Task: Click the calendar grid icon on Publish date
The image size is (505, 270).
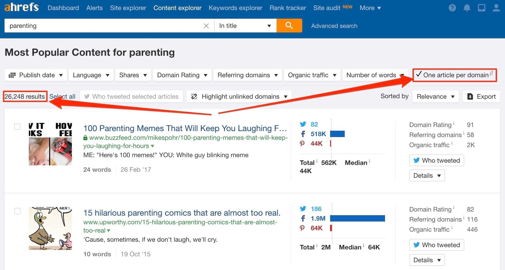Action: pyautogui.click(x=12, y=75)
